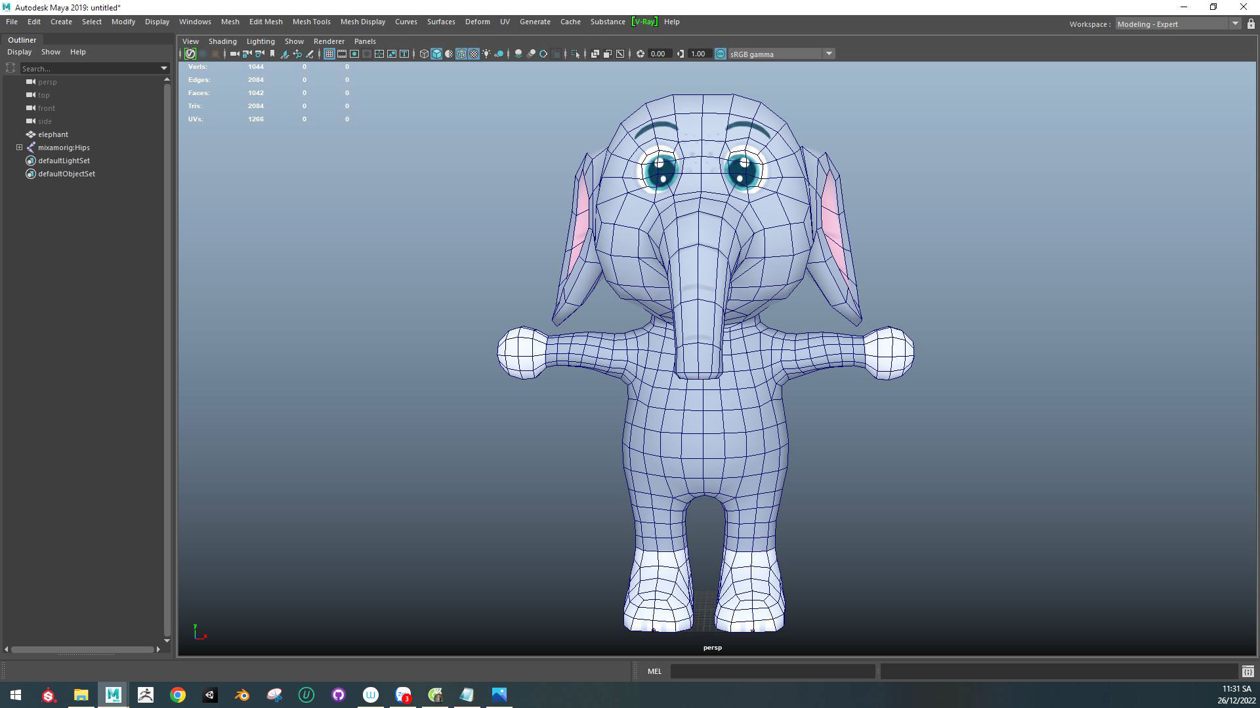Image resolution: width=1260 pixels, height=708 pixels.
Task: Select defaultObjectSet in the Outliner
Action: point(66,174)
